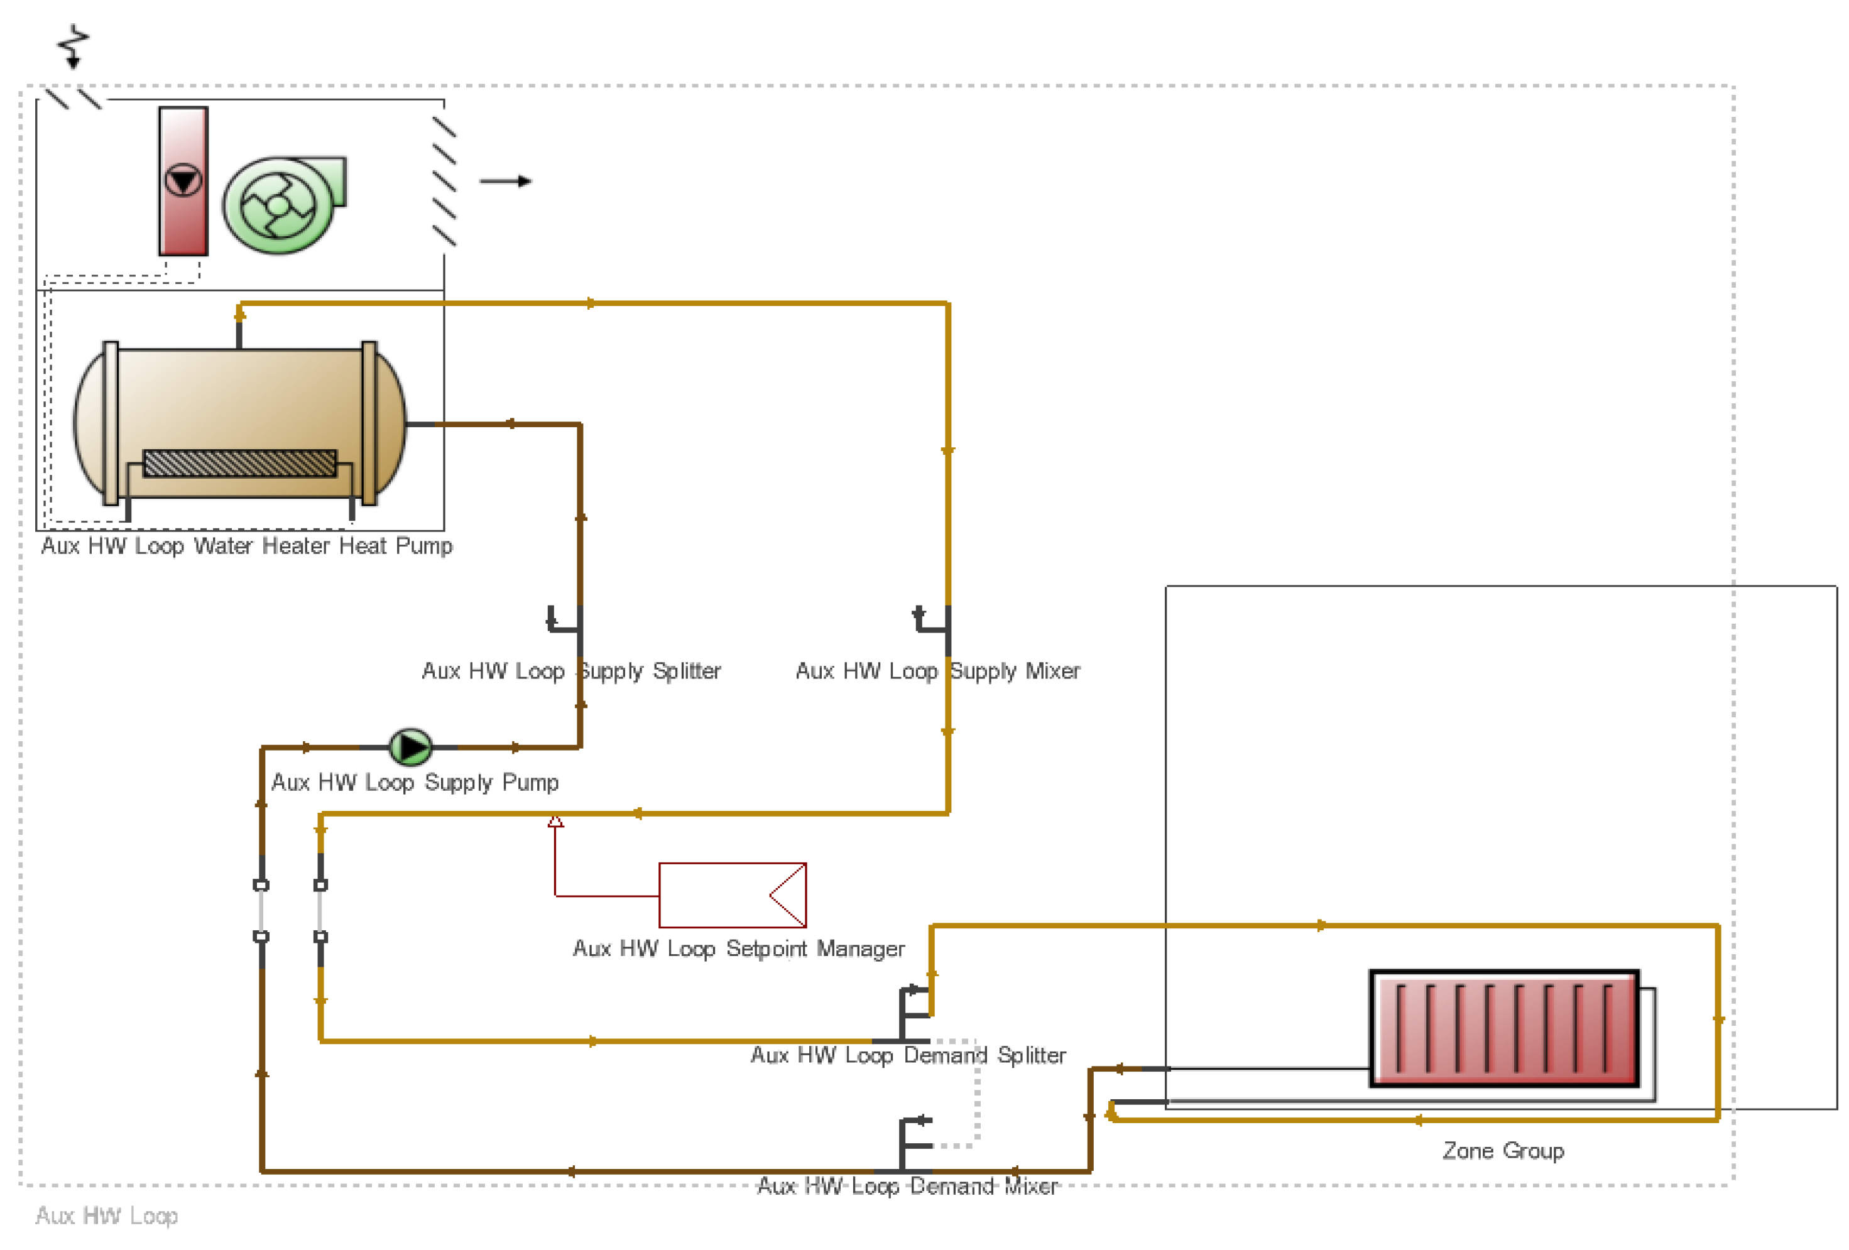
Task: Click the green Aux HW Loop Supply Pump icon
Action: point(410,746)
